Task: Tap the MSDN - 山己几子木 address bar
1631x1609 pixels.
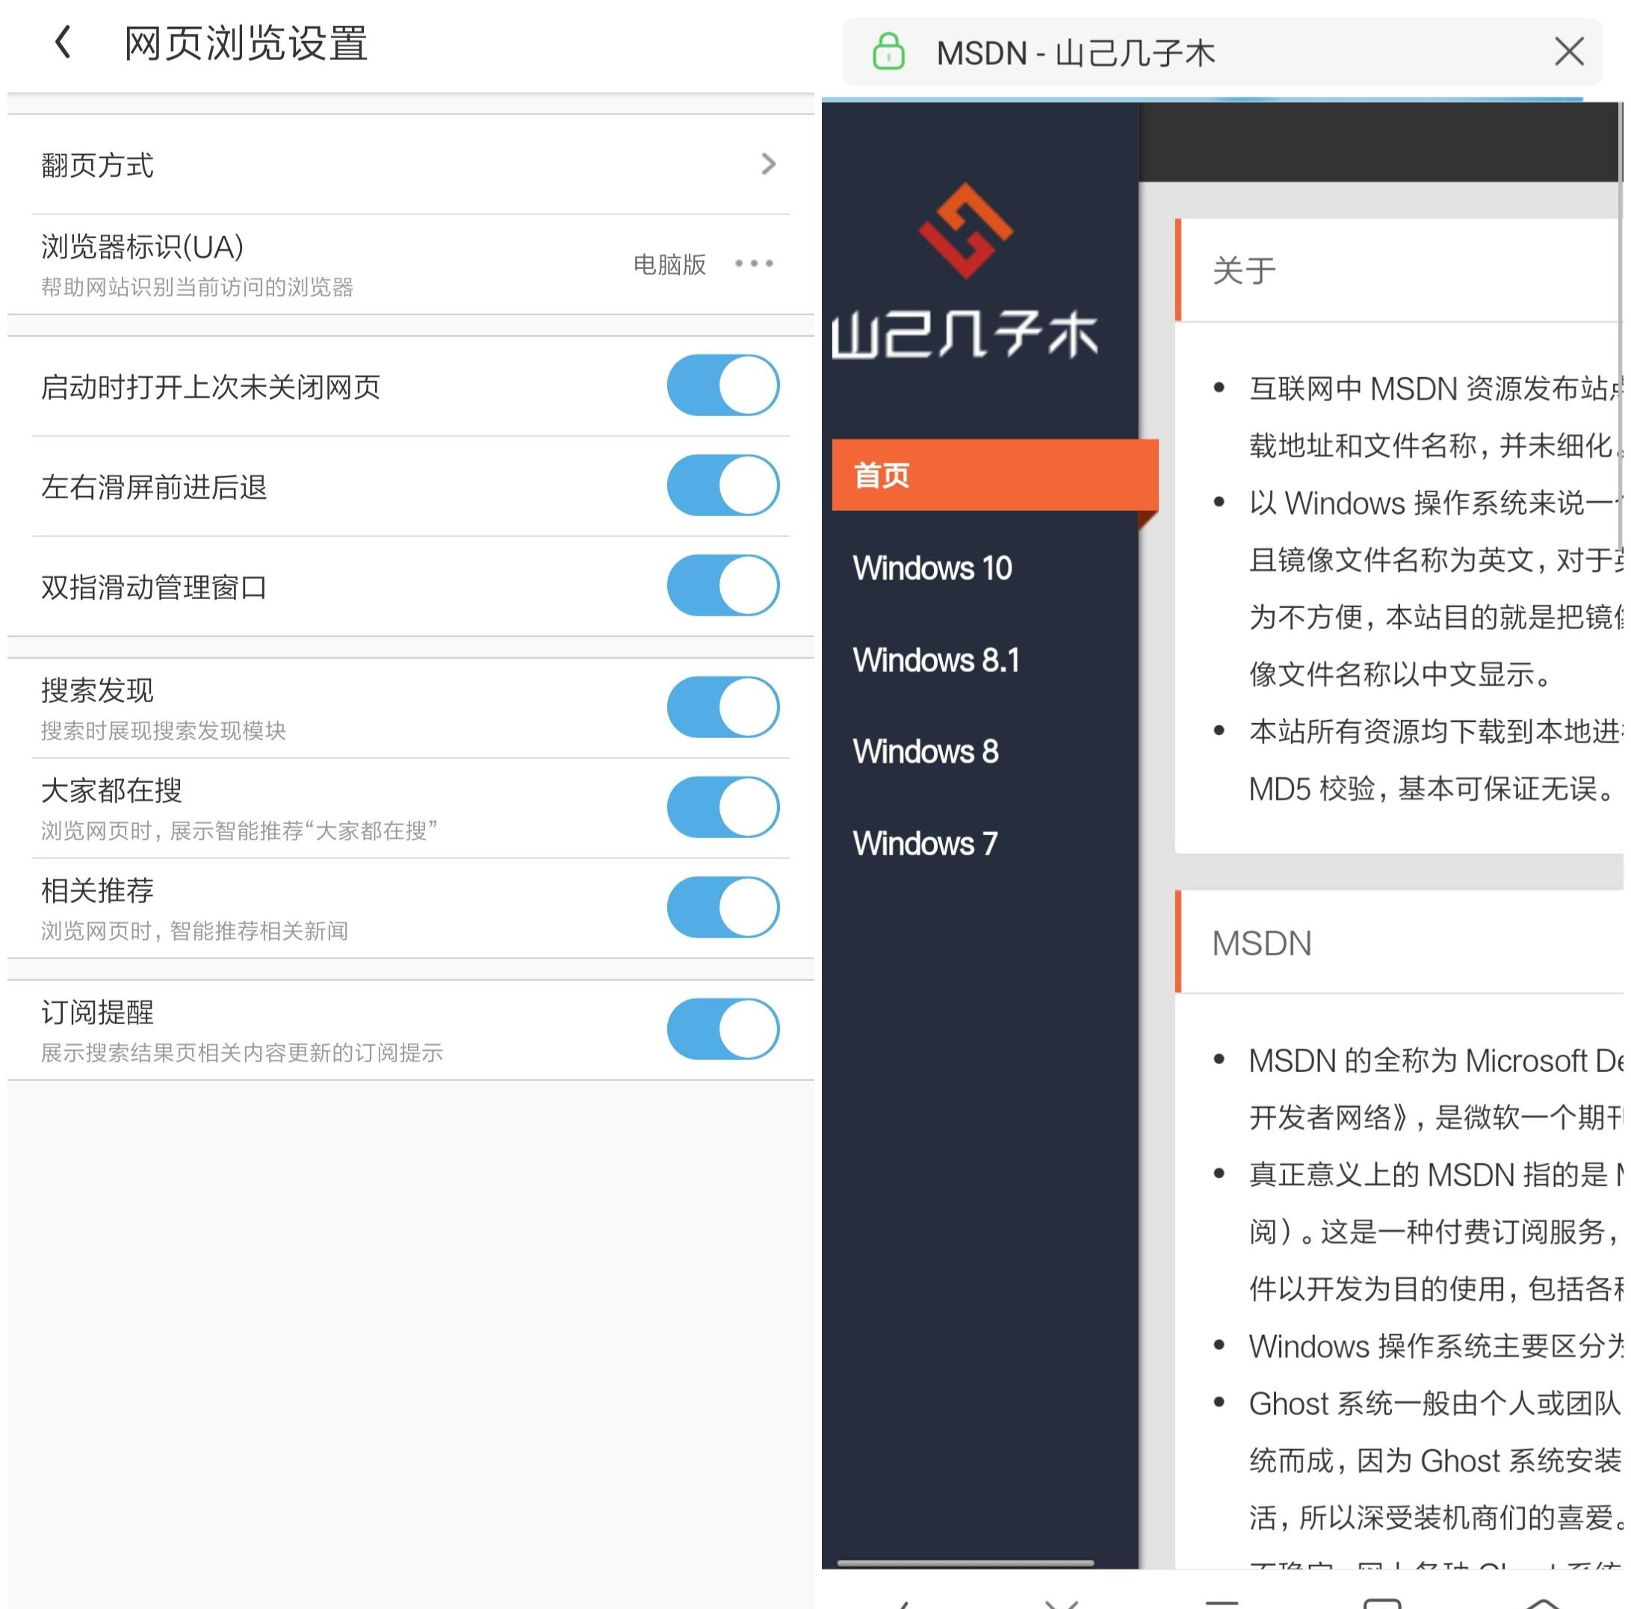Action: point(1222,52)
